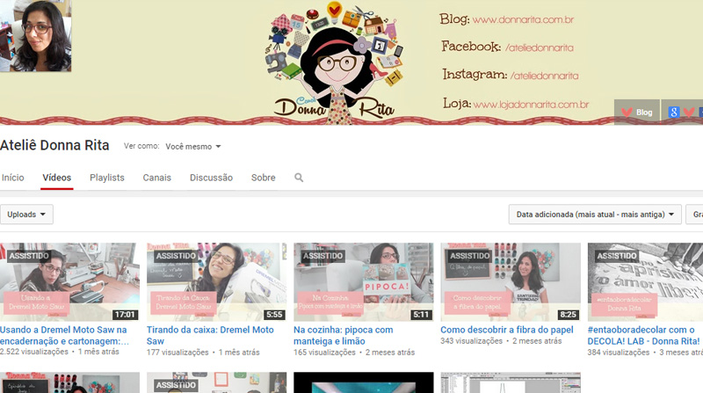703x393 pixels.
Task: Go to the Sobre tab
Action: 263,178
